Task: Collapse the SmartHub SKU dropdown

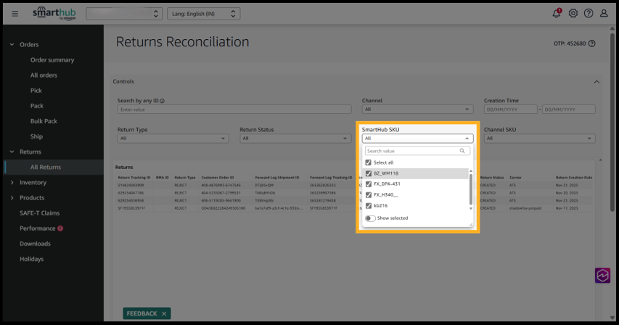Action: pos(467,138)
